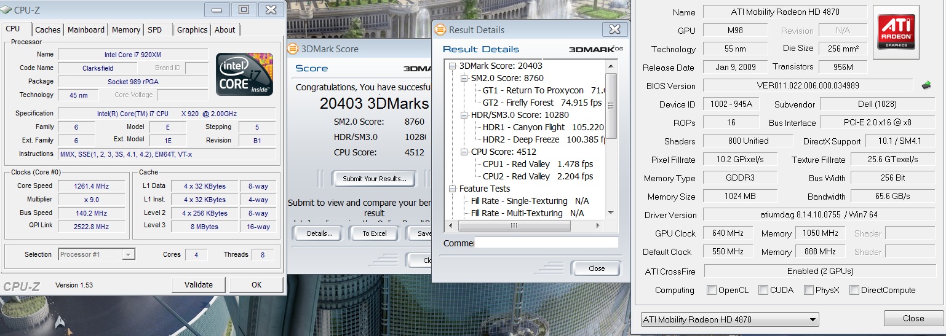The height and width of the screenshot is (336, 946).
Task: Click the BIOS Version VER011.022.006.000.034989 field
Action: coord(808,85)
